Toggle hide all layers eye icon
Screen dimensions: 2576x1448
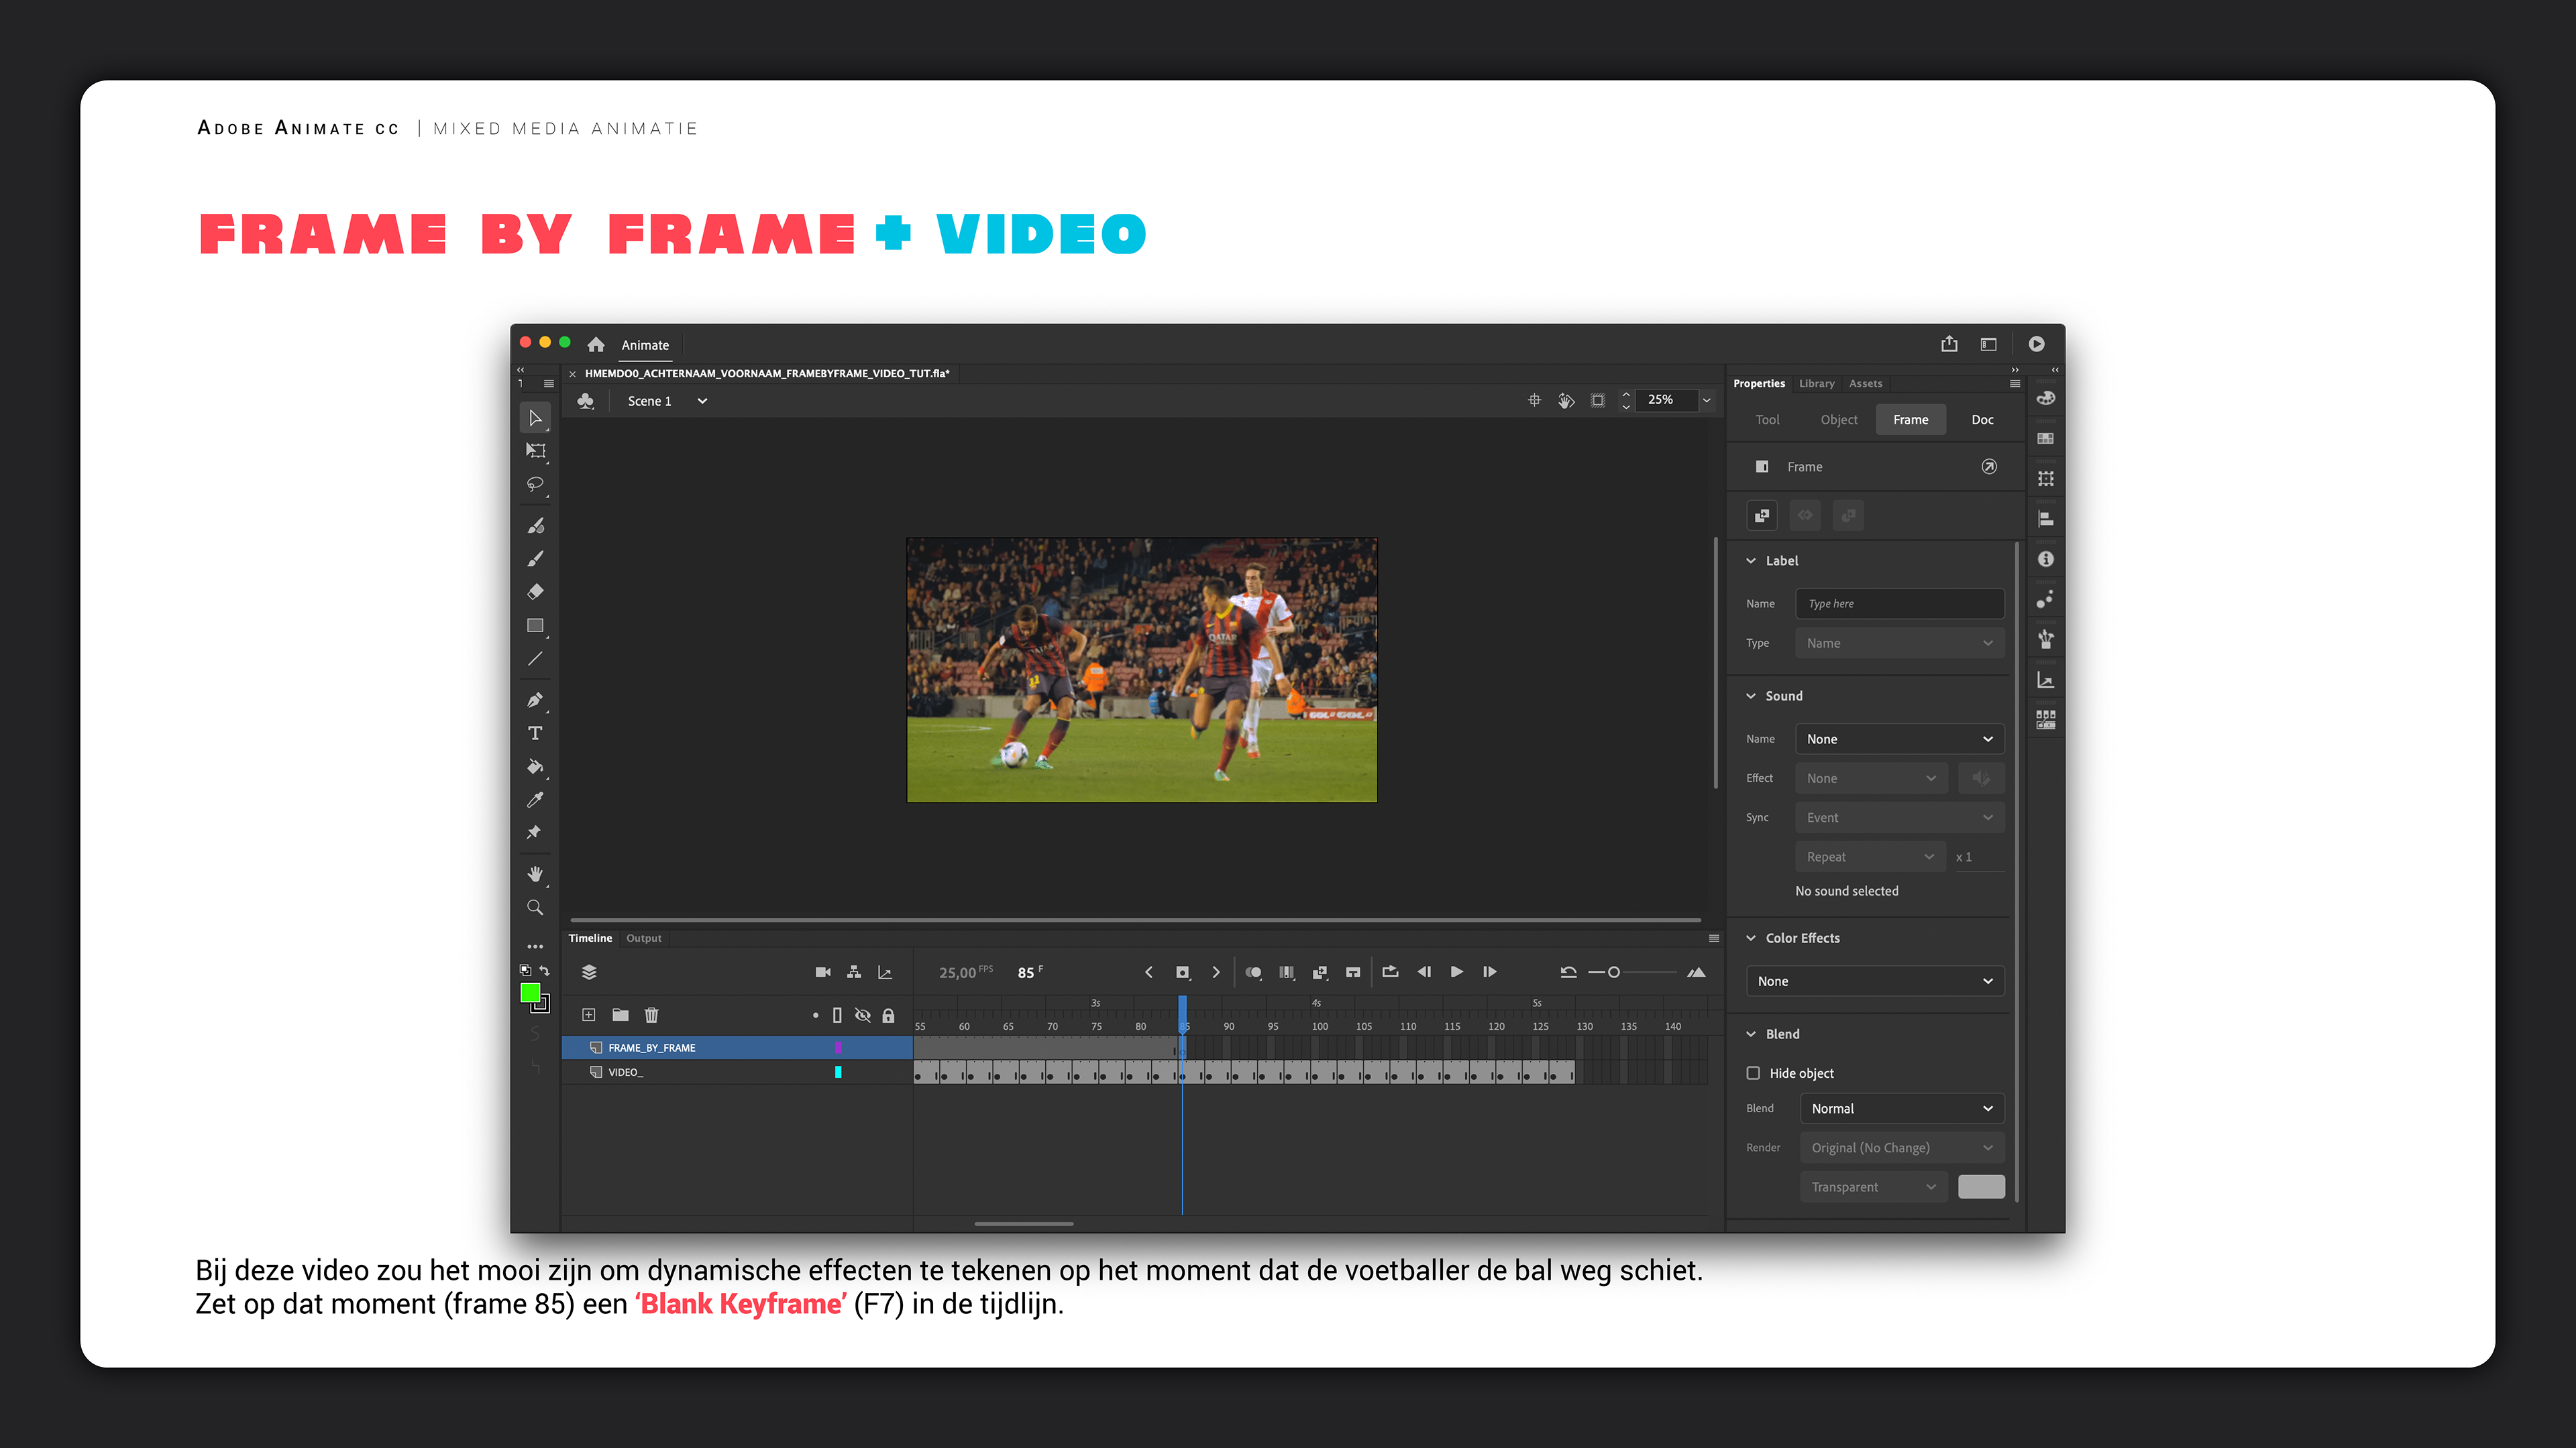tap(862, 1016)
